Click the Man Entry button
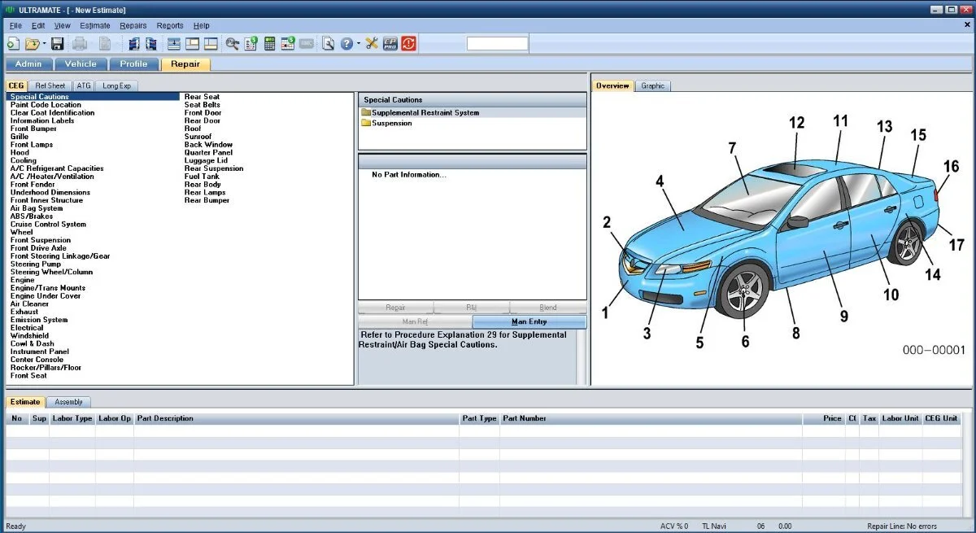The width and height of the screenshot is (976, 533). click(x=529, y=322)
